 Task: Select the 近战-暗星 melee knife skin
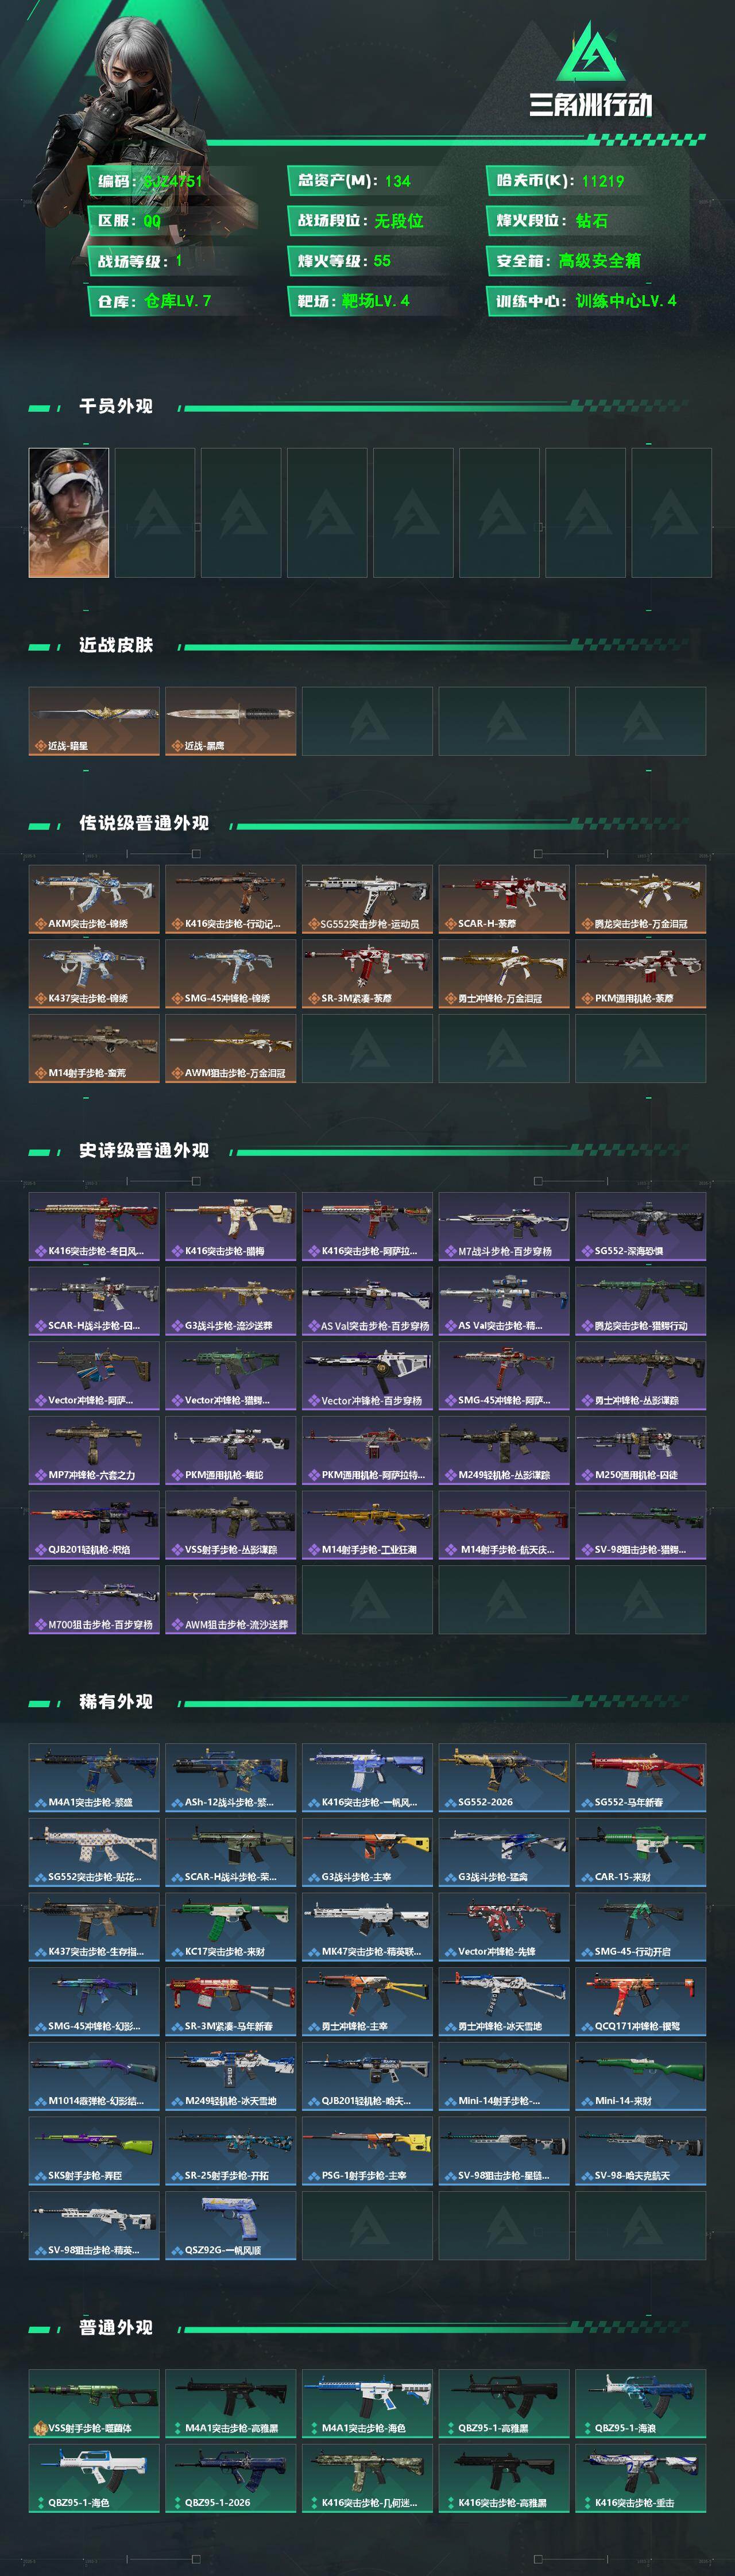click(94, 721)
